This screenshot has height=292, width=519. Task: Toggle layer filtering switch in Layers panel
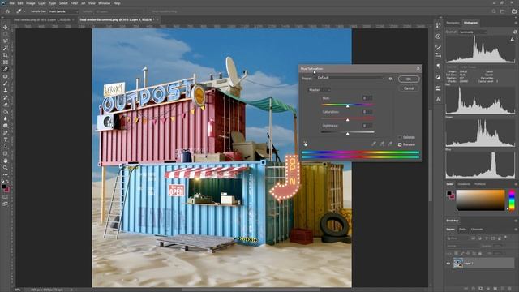click(505, 238)
